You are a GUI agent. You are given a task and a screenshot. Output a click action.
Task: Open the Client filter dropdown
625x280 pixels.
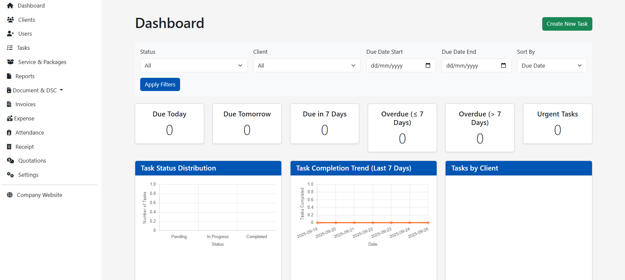(307, 66)
